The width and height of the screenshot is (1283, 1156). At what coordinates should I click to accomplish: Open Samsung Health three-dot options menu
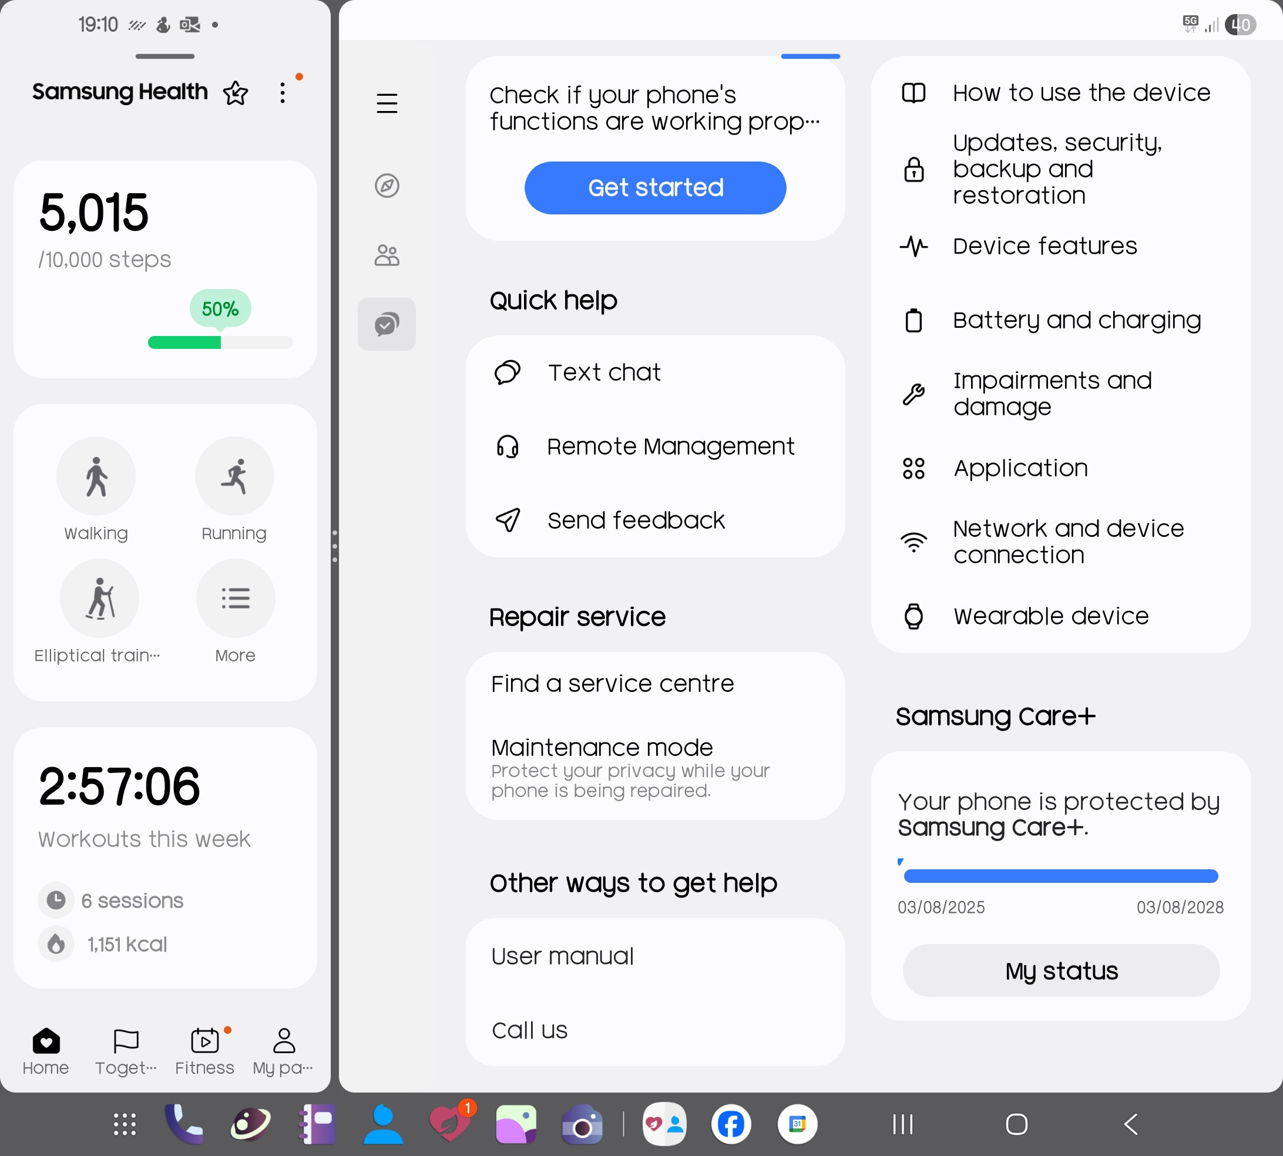point(283,93)
